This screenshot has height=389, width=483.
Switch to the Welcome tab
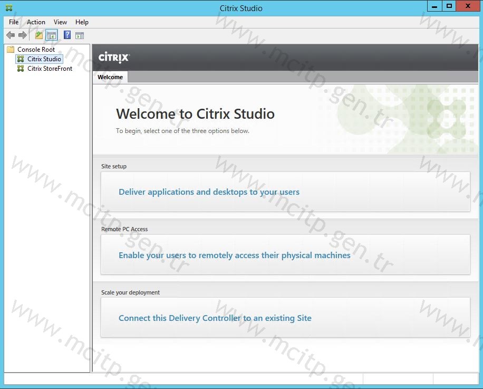pyautogui.click(x=110, y=77)
